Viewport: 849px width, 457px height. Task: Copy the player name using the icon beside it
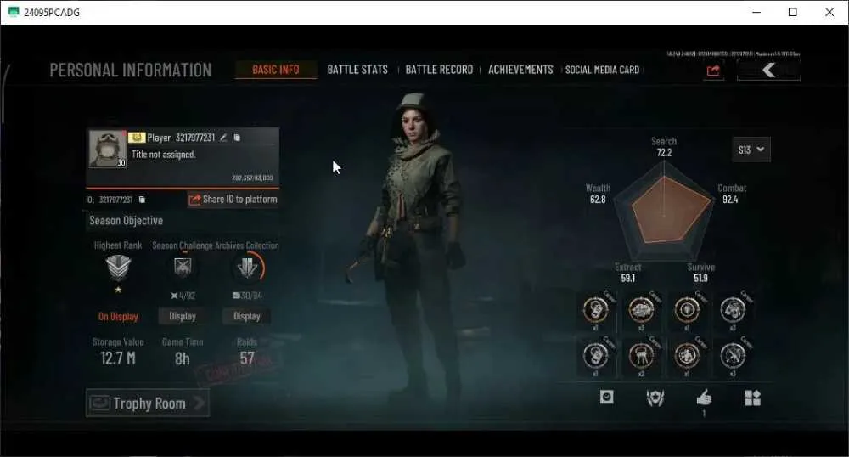click(x=237, y=138)
